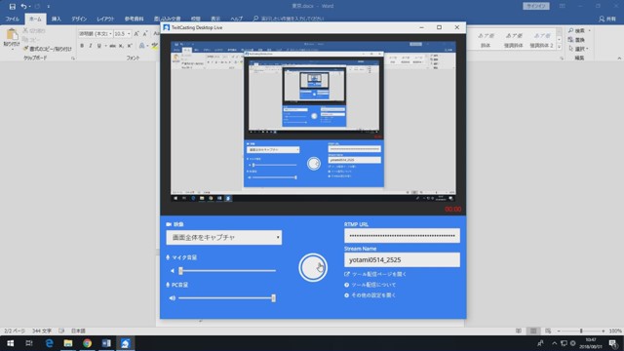Start broadcast with the round record button
Viewport: 624px width, 351px height.
[x=313, y=268]
